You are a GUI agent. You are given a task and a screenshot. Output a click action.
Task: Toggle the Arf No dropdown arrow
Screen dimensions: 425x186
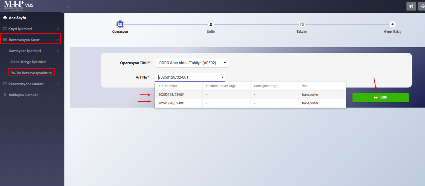click(x=222, y=77)
